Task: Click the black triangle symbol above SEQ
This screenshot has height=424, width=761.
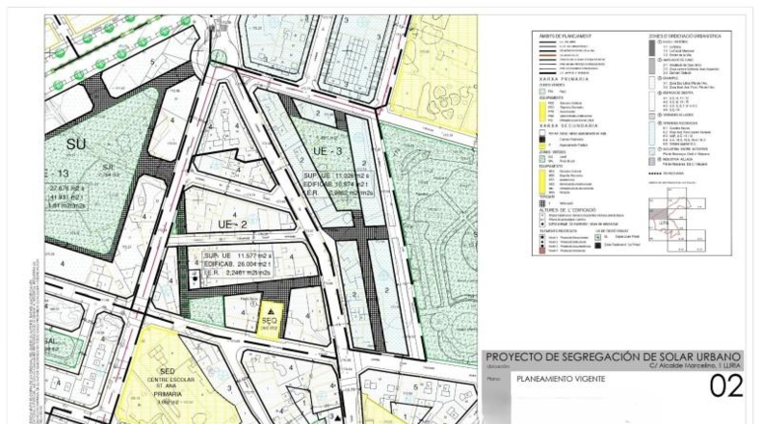Action: [x=272, y=310]
